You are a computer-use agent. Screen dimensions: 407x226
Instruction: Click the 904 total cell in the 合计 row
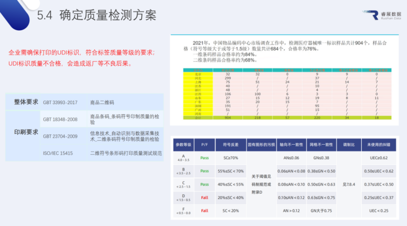[x=228, y=118]
